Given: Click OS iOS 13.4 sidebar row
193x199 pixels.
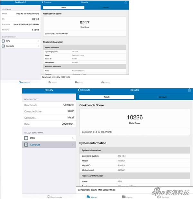Looking at the screenshot, I should point(20,19).
